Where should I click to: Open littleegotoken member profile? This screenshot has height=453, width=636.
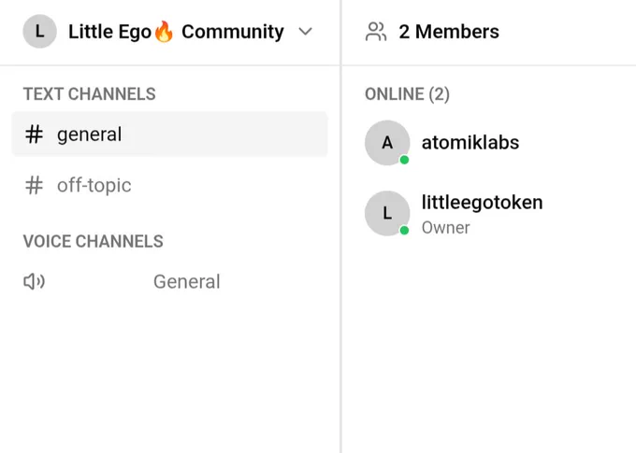point(482,202)
